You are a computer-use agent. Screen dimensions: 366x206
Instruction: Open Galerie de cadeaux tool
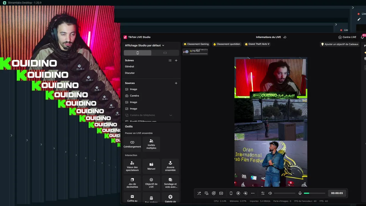pos(170,198)
